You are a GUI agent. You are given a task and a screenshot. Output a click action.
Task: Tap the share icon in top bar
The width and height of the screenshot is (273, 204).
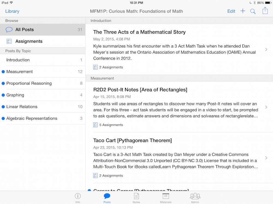click(265, 11)
